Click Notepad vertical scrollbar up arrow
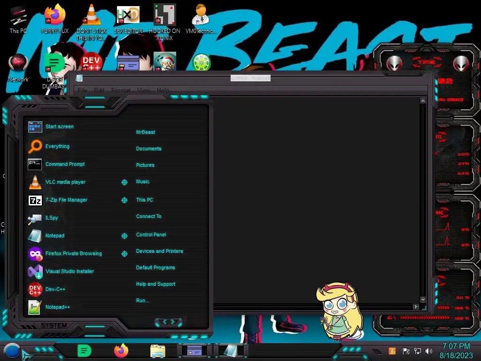Screen dimensions: 481x361 tap(423, 101)
